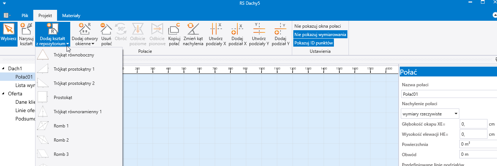
Task: Pick Prostokąt shape from repository
Action: 63,98
